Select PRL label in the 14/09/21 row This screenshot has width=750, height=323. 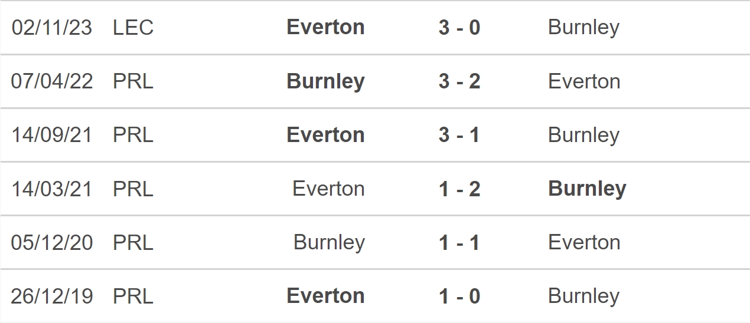point(133,135)
